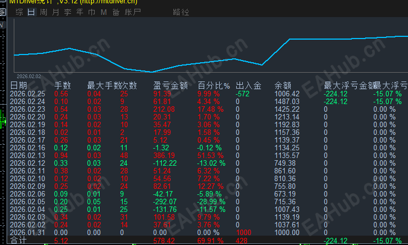Click the MTDriver title link text
The width and height of the screenshot is (408, 245).
73,2
